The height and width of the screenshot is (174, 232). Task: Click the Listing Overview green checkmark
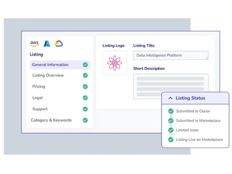(x=85, y=75)
